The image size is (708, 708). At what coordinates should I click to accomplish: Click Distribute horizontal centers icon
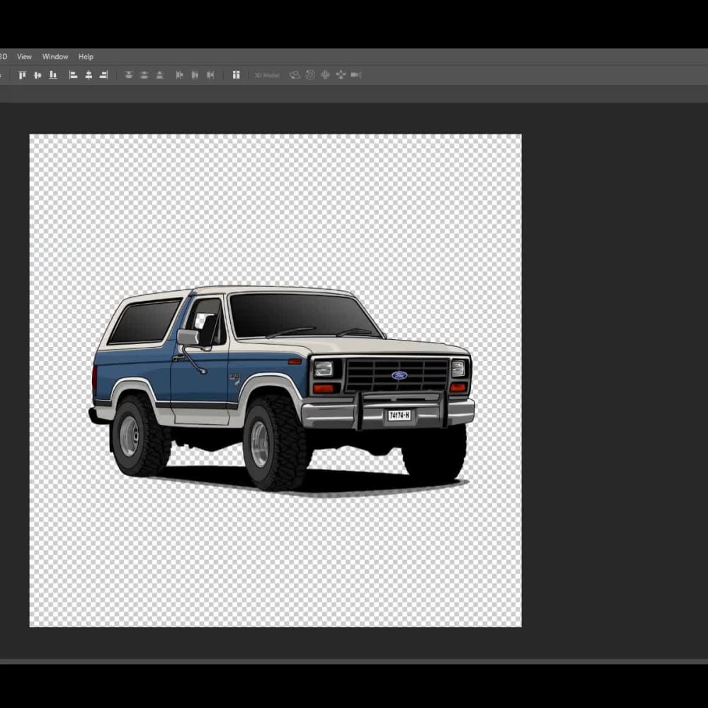point(195,75)
